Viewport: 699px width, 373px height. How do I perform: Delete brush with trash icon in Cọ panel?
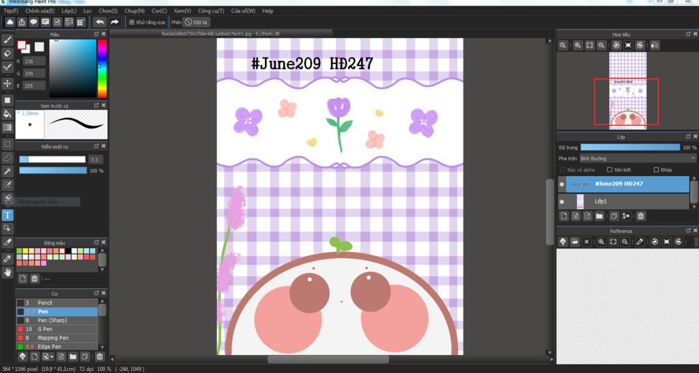tap(100, 357)
